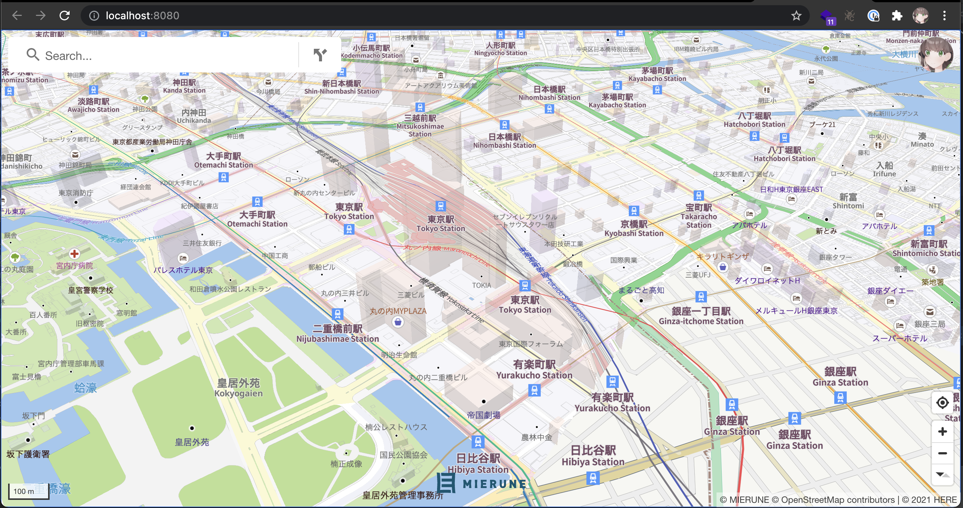Viewport: 963px width, 508px height.
Task: Open Chrome three-dot menu
Action: point(944,16)
